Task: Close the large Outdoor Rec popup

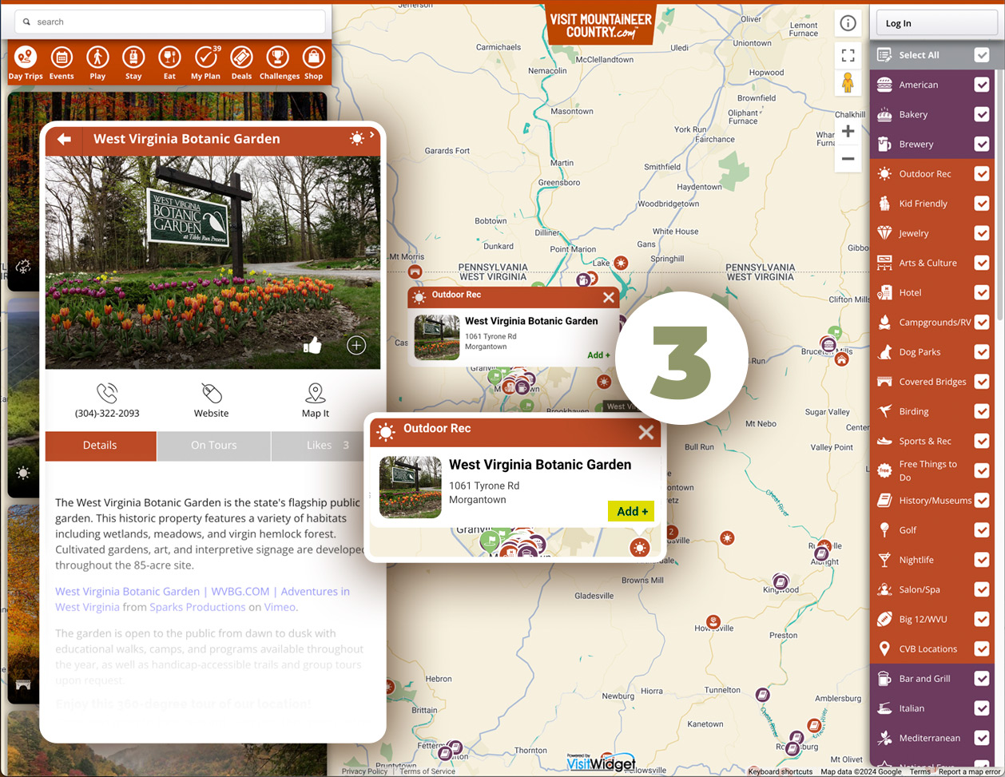Action: coord(646,432)
